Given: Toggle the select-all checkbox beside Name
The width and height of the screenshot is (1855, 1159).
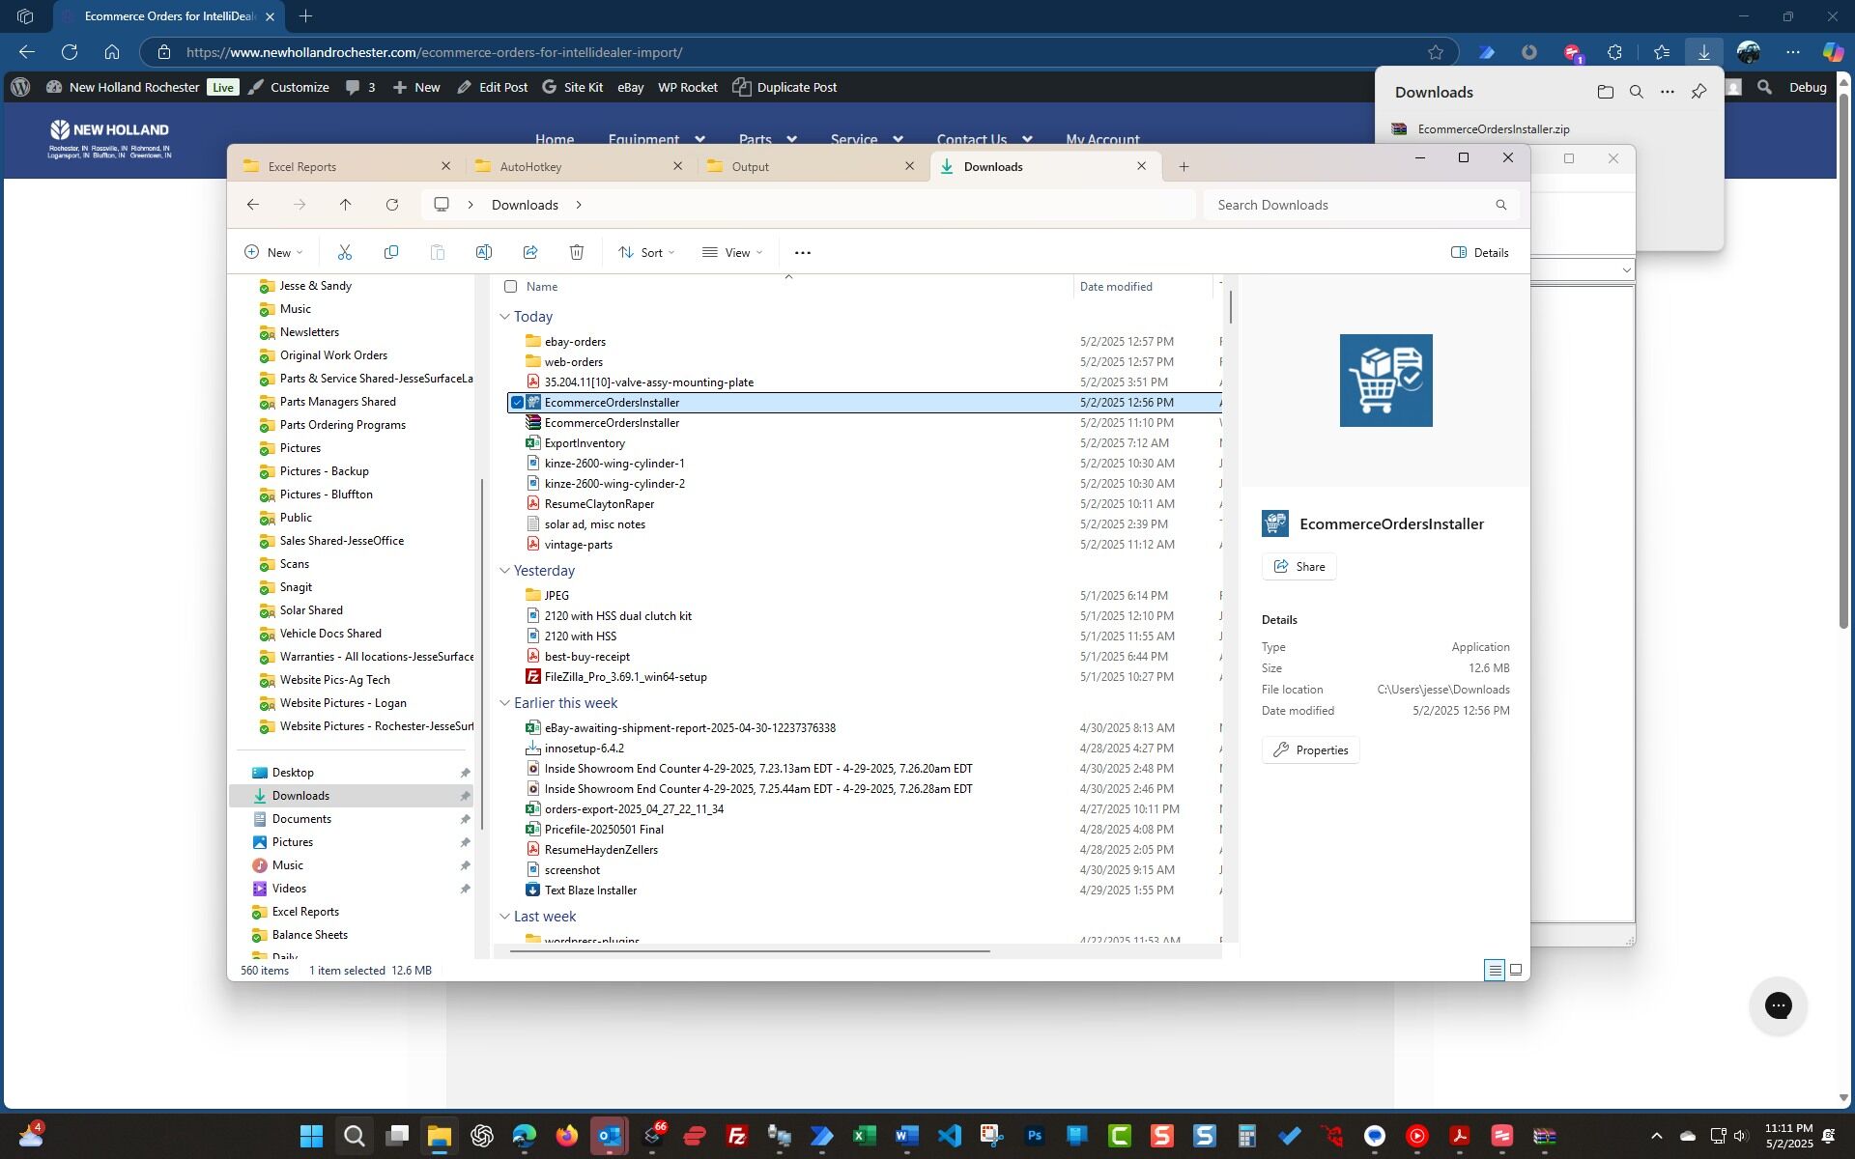Looking at the screenshot, I should (511, 287).
